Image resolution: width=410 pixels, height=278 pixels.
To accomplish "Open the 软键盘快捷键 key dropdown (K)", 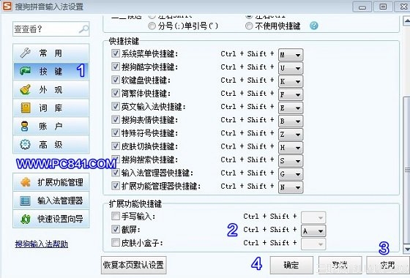I will [x=291, y=81].
